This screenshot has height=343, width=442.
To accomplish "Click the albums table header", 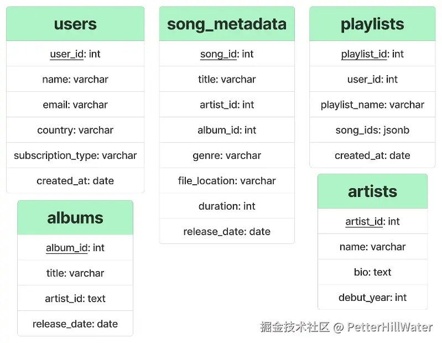I will click(x=75, y=217).
